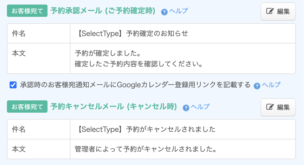
Task: Click pencil icon in 予約キャンセルメール 編集 button
Action: (x=270, y=107)
